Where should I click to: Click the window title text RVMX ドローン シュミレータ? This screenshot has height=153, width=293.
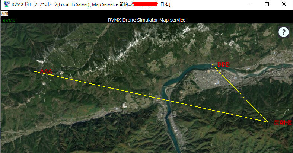(34, 4)
